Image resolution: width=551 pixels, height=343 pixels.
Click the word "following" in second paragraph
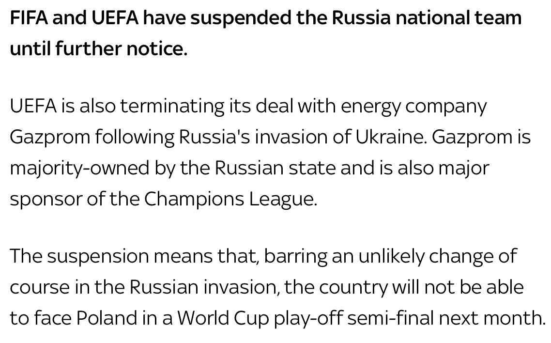(x=135, y=137)
